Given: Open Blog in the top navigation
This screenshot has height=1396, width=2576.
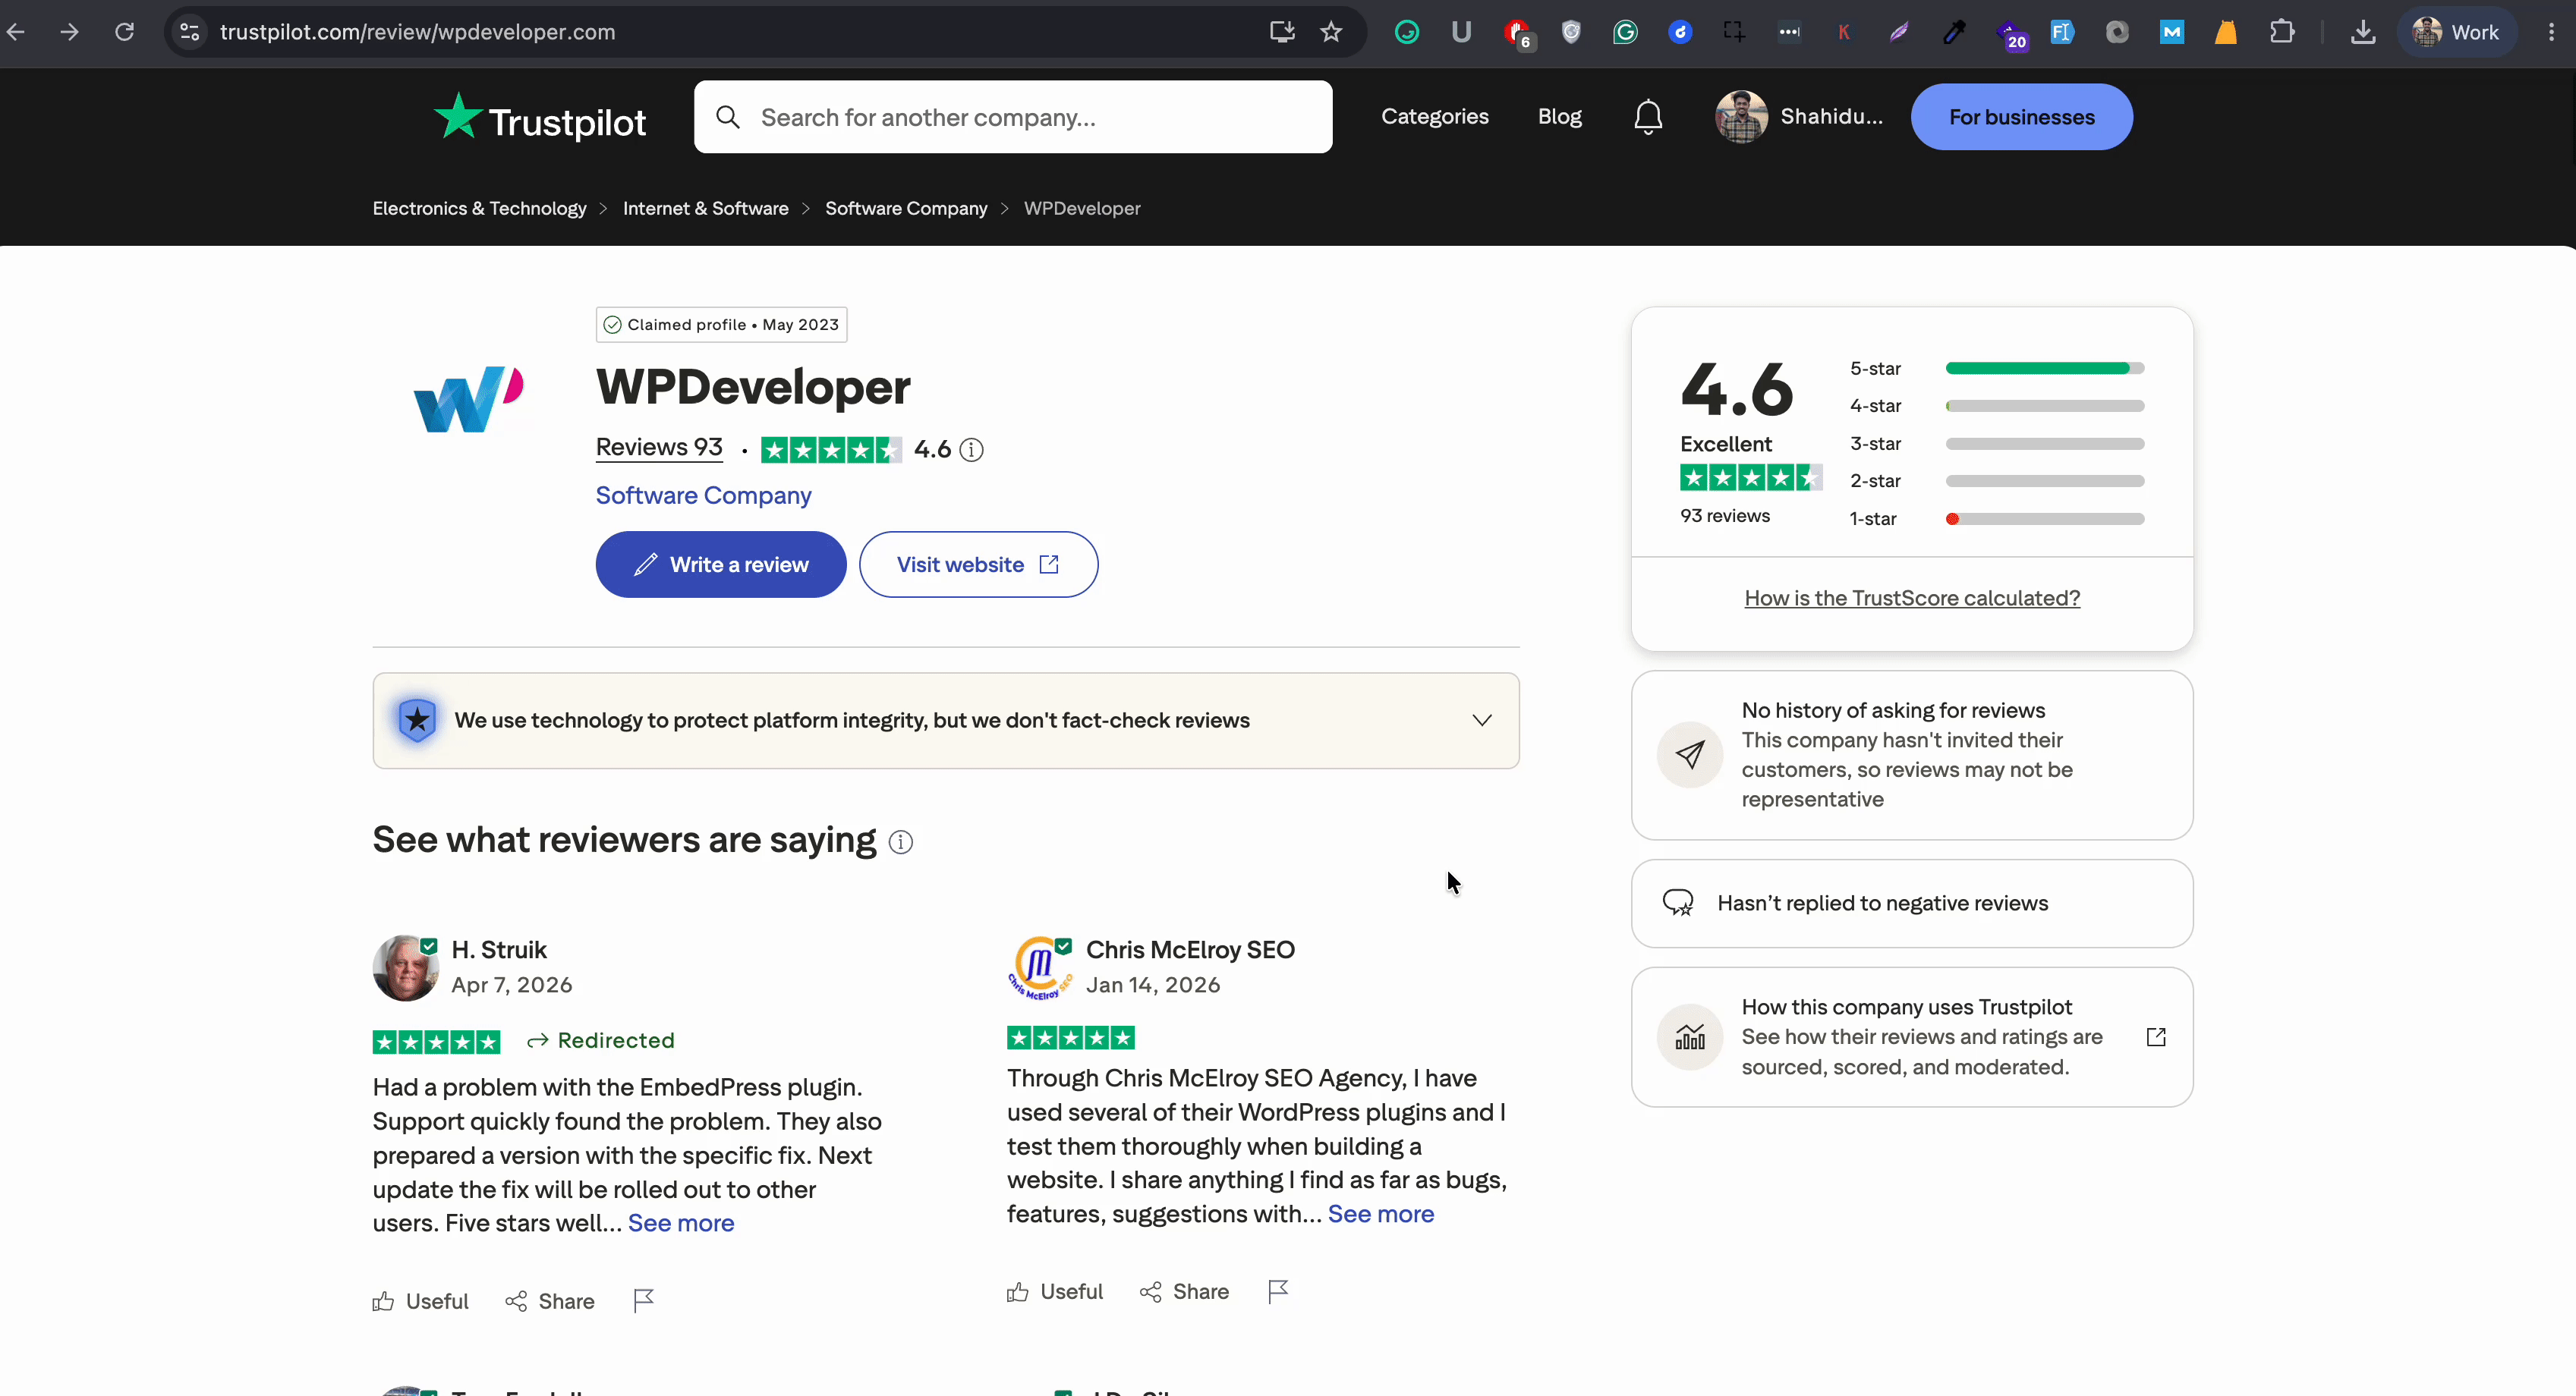Looking at the screenshot, I should pos(1559,117).
